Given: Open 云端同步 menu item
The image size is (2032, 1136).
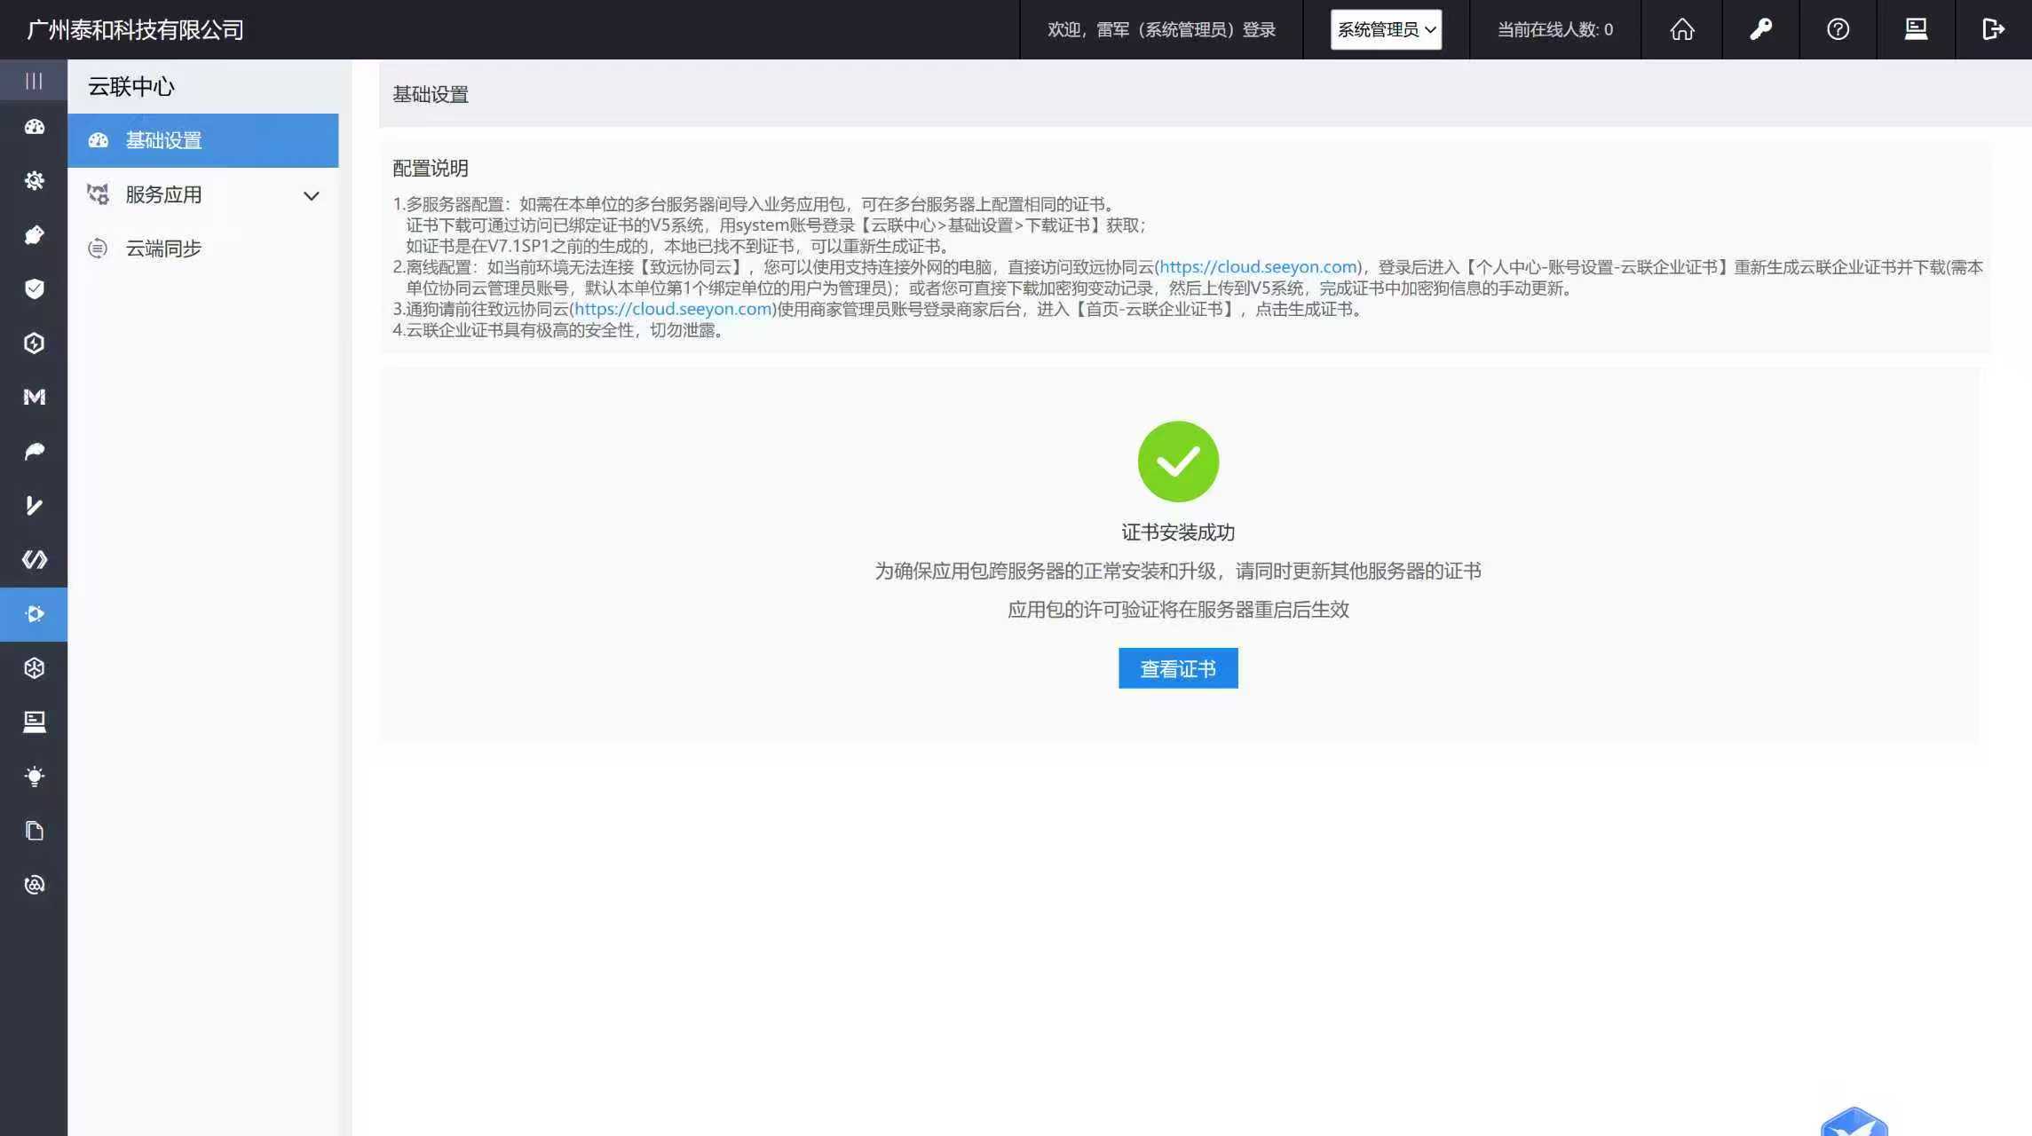Looking at the screenshot, I should pos(163,248).
